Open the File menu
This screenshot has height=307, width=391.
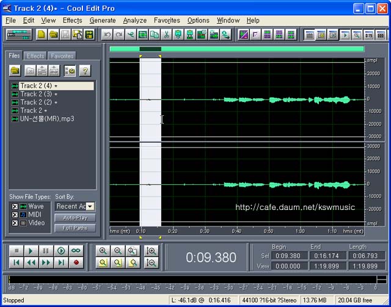[10, 20]
